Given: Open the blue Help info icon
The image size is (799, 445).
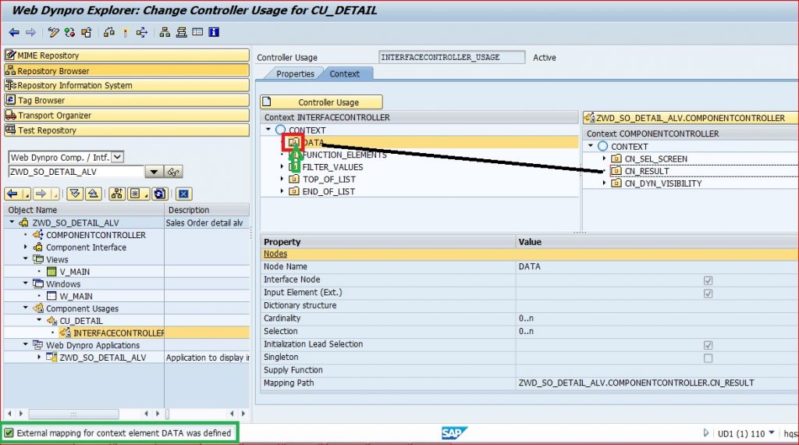Looking at the screenshot, I should (214, 33).
